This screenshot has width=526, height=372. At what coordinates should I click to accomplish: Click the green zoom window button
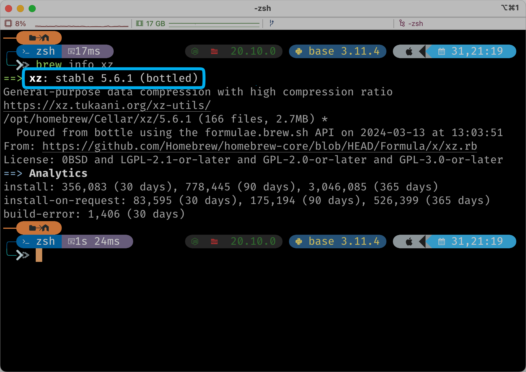click(32, 9)
